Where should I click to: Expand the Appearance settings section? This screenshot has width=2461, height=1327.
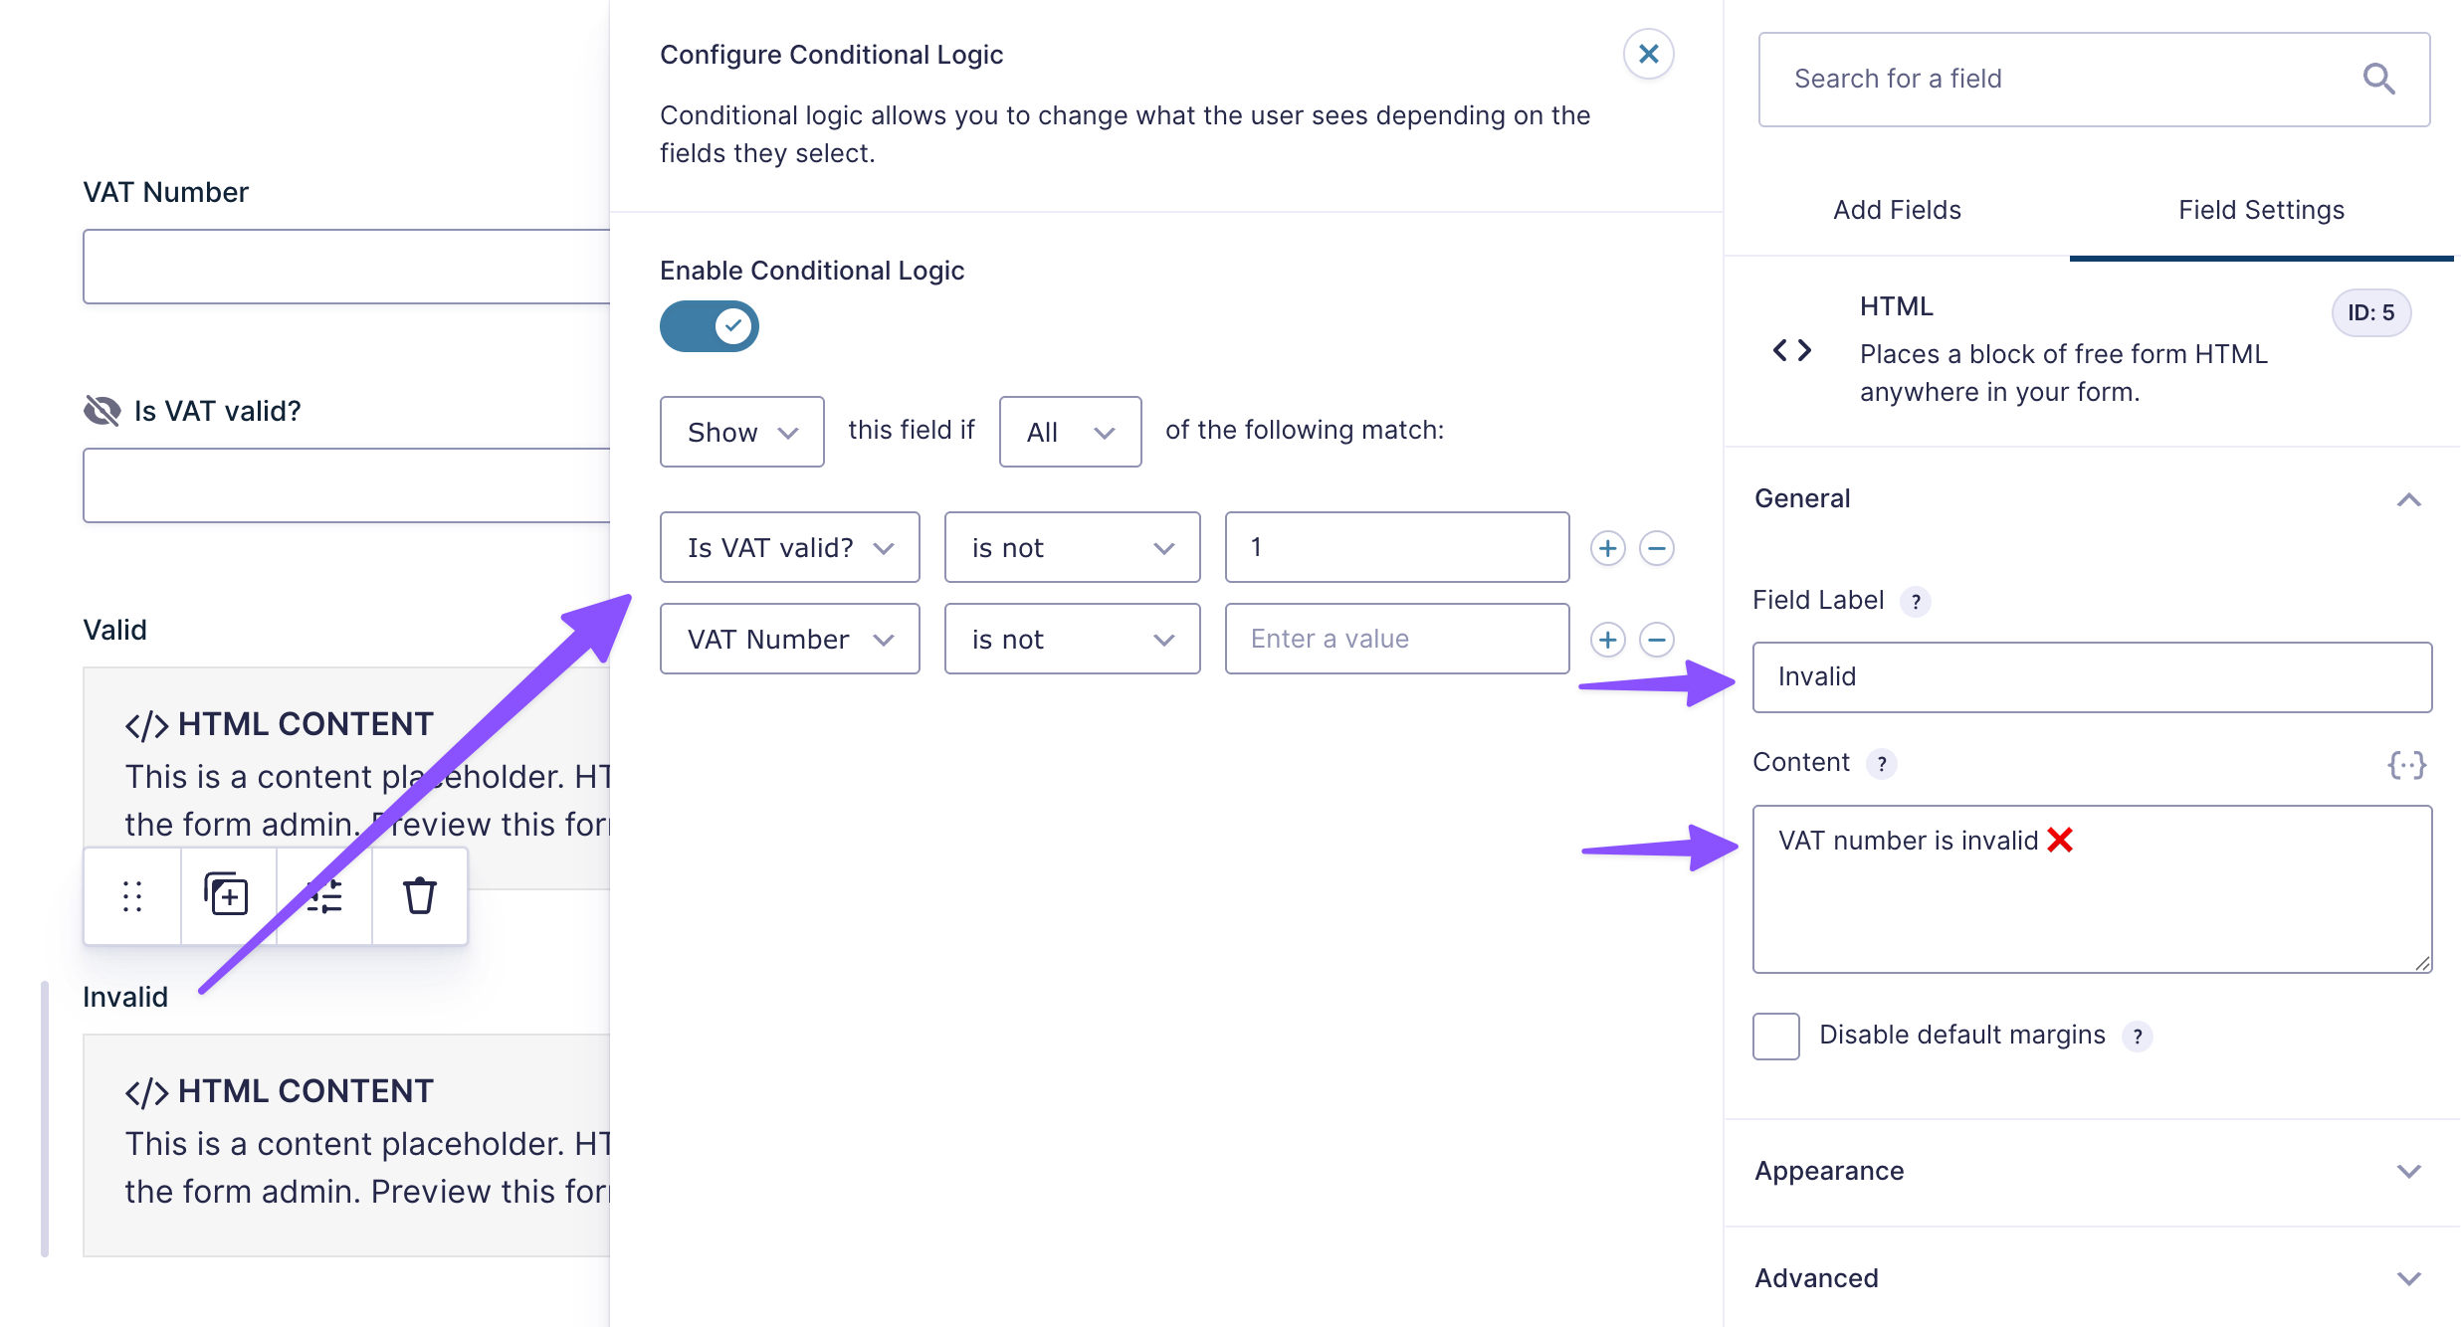[x=2090, y=1172]
